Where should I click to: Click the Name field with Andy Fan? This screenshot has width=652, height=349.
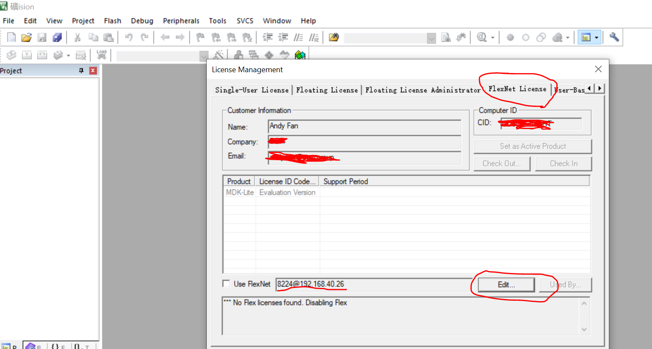point(364,126)
